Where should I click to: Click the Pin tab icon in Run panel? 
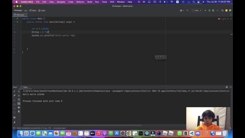click(x=15, y=123)
